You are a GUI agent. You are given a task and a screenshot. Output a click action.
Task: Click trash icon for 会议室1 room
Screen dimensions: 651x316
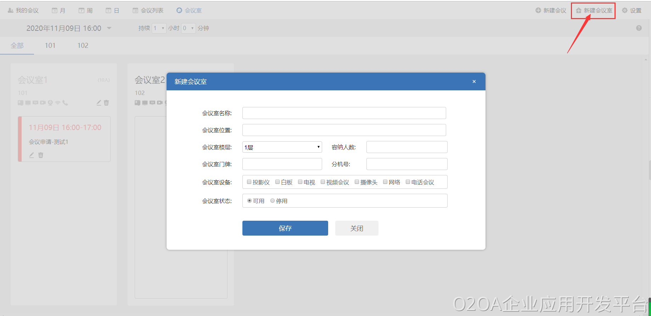pyautogui.click(x=106, y=103)
